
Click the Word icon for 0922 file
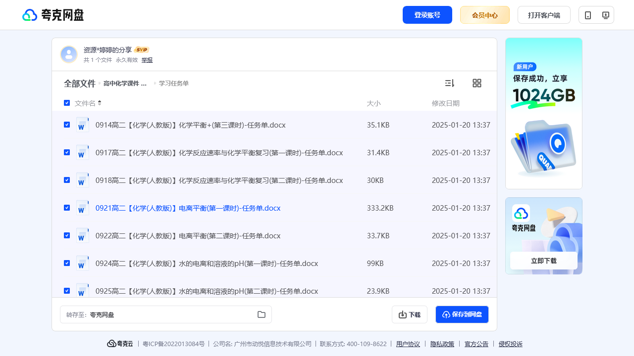pos(83,235)
